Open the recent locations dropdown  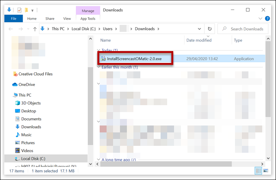(28, 29)
